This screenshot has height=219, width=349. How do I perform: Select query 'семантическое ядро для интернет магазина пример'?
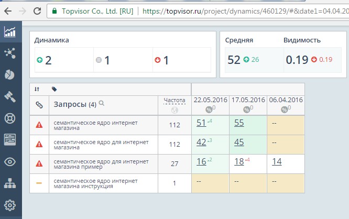[101, 164]
